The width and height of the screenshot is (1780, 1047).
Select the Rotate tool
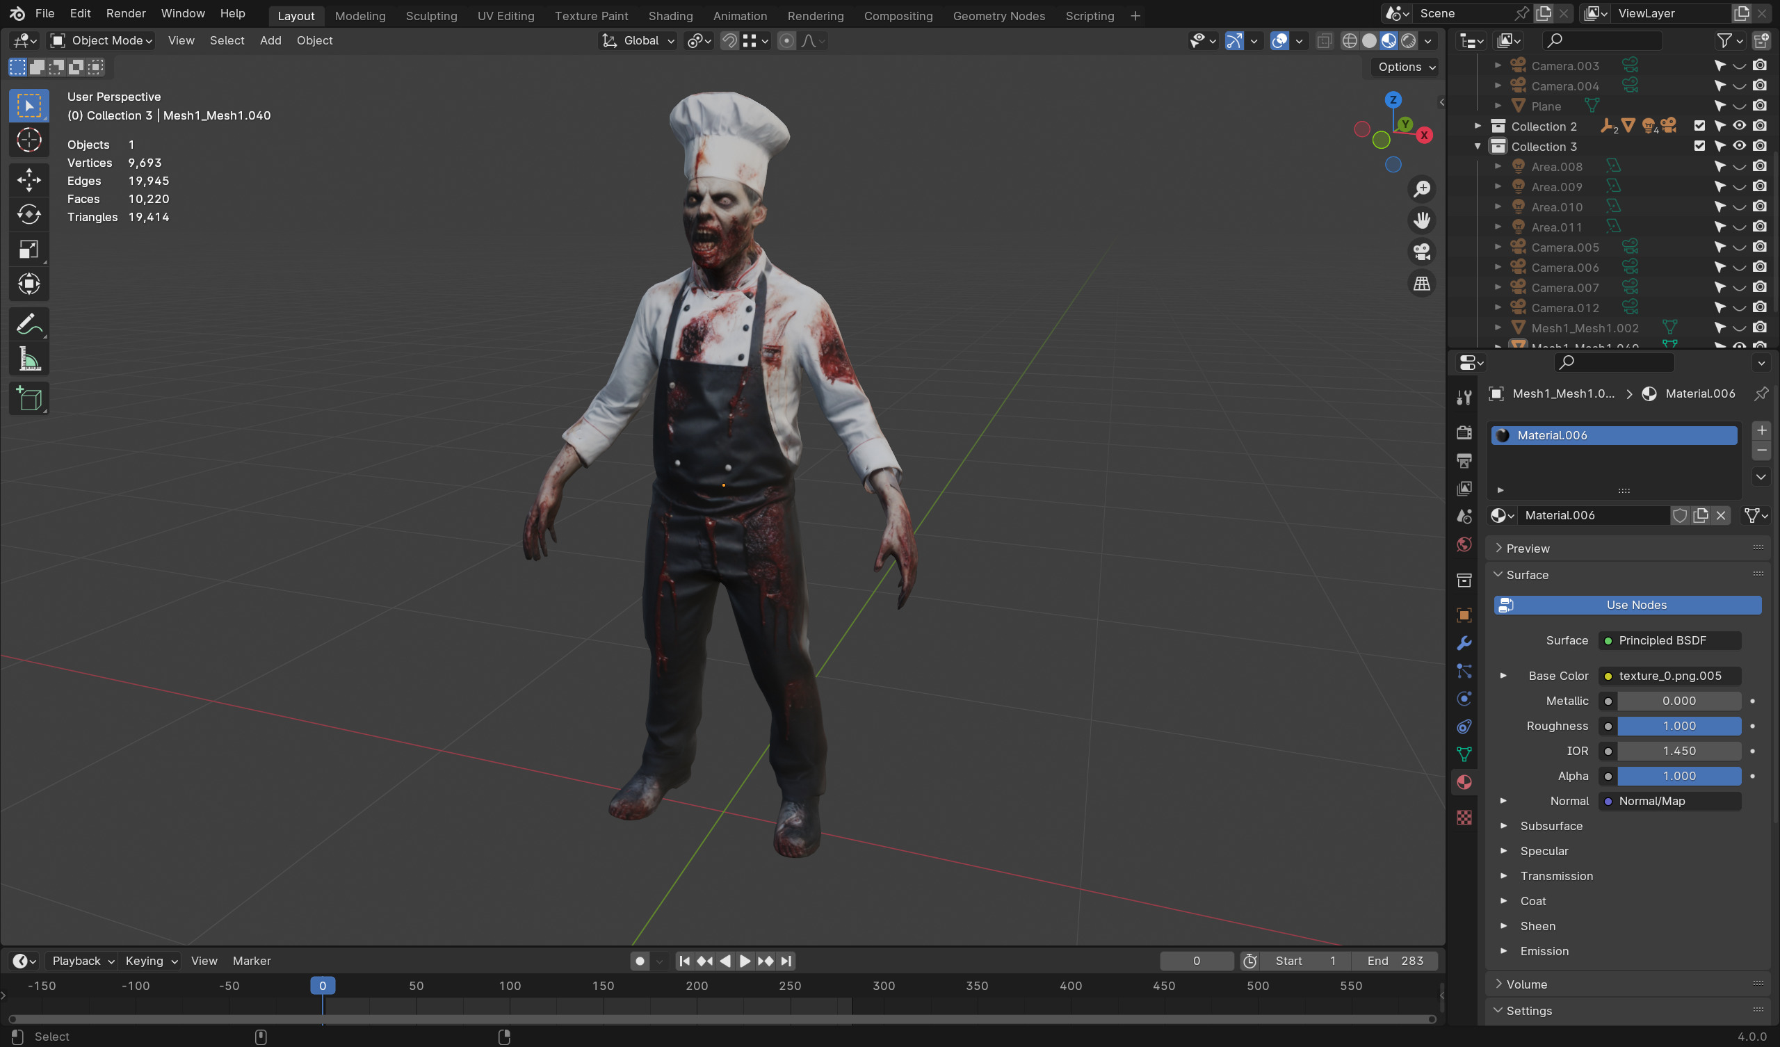(x=29, y=214)
